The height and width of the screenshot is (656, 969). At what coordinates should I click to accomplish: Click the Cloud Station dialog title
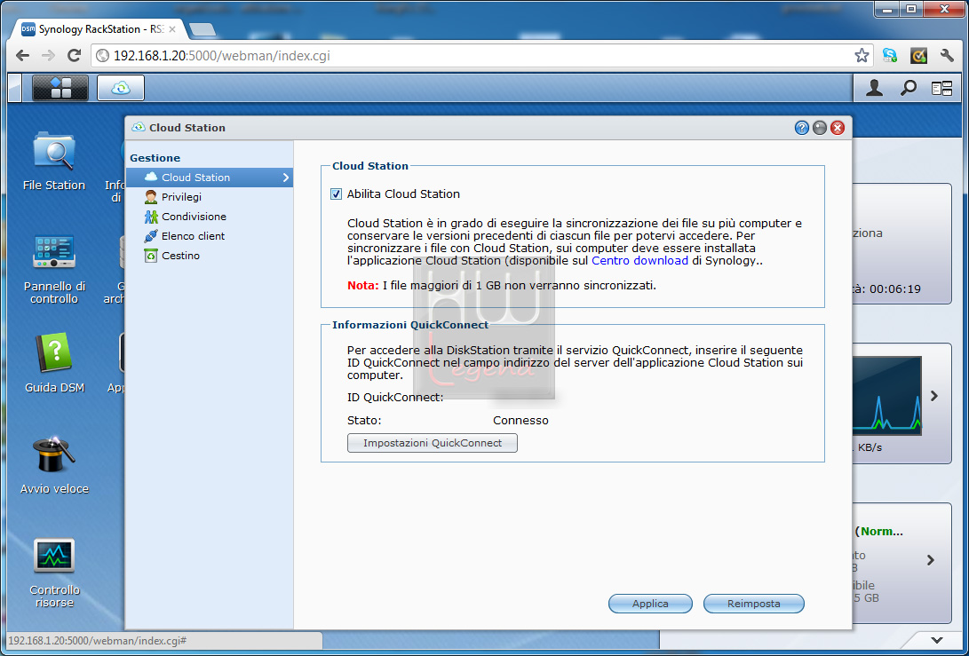187,128
